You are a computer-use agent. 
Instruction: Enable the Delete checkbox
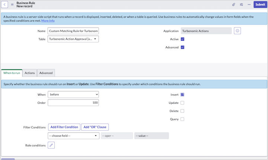pyautogui.click(x=182, y=111)
